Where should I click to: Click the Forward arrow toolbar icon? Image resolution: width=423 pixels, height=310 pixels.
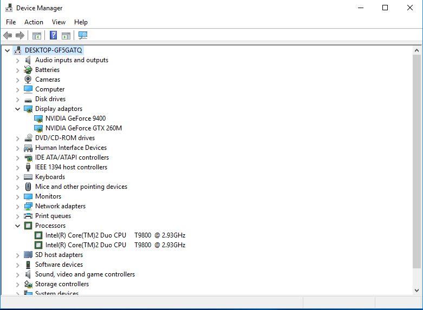20,35
